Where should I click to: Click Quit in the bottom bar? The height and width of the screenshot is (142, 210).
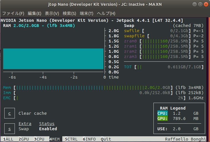106,139
